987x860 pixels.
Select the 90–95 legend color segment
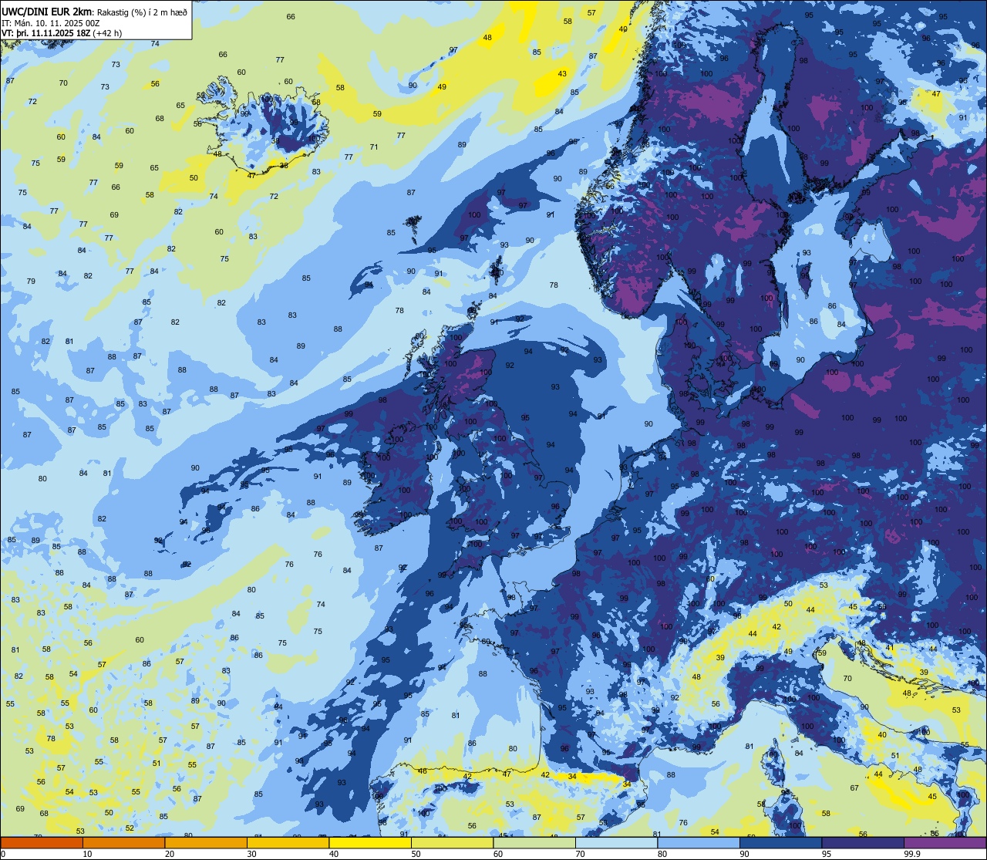coord(780,843)
